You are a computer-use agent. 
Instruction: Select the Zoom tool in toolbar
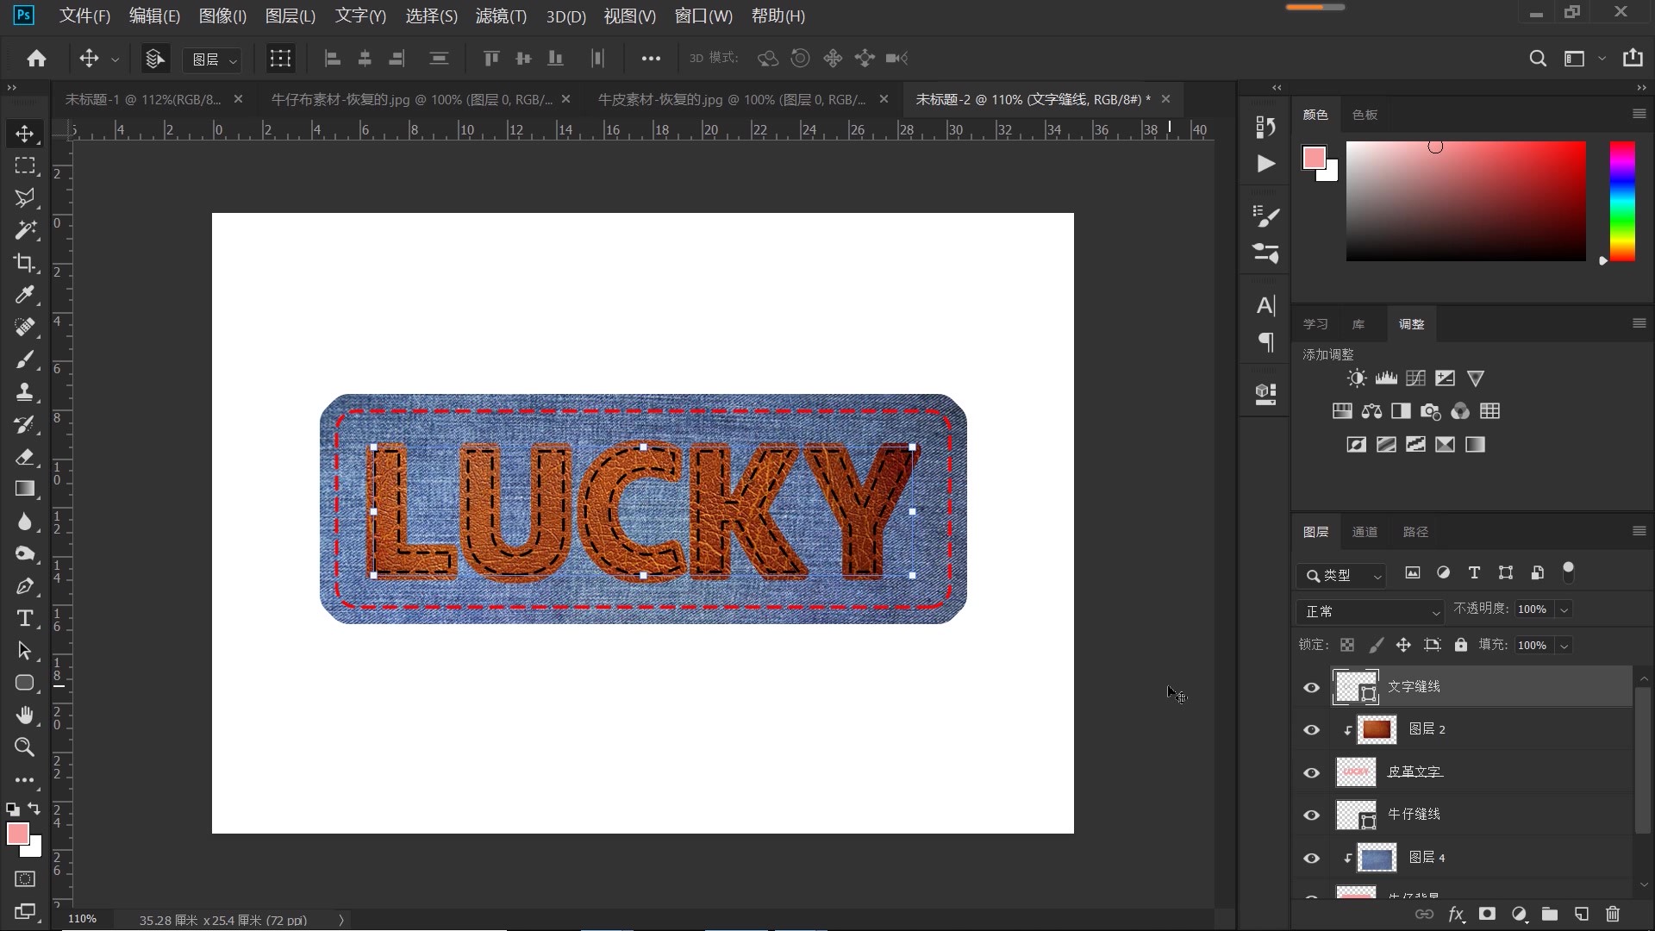tap(24, 747)
